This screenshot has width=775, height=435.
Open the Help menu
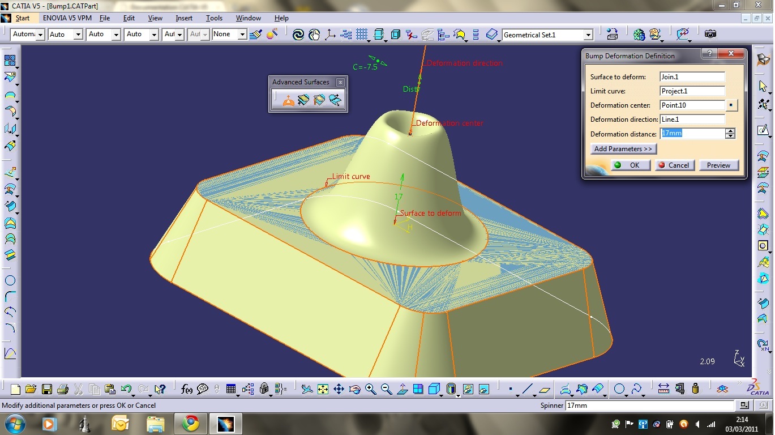[281, 18]
